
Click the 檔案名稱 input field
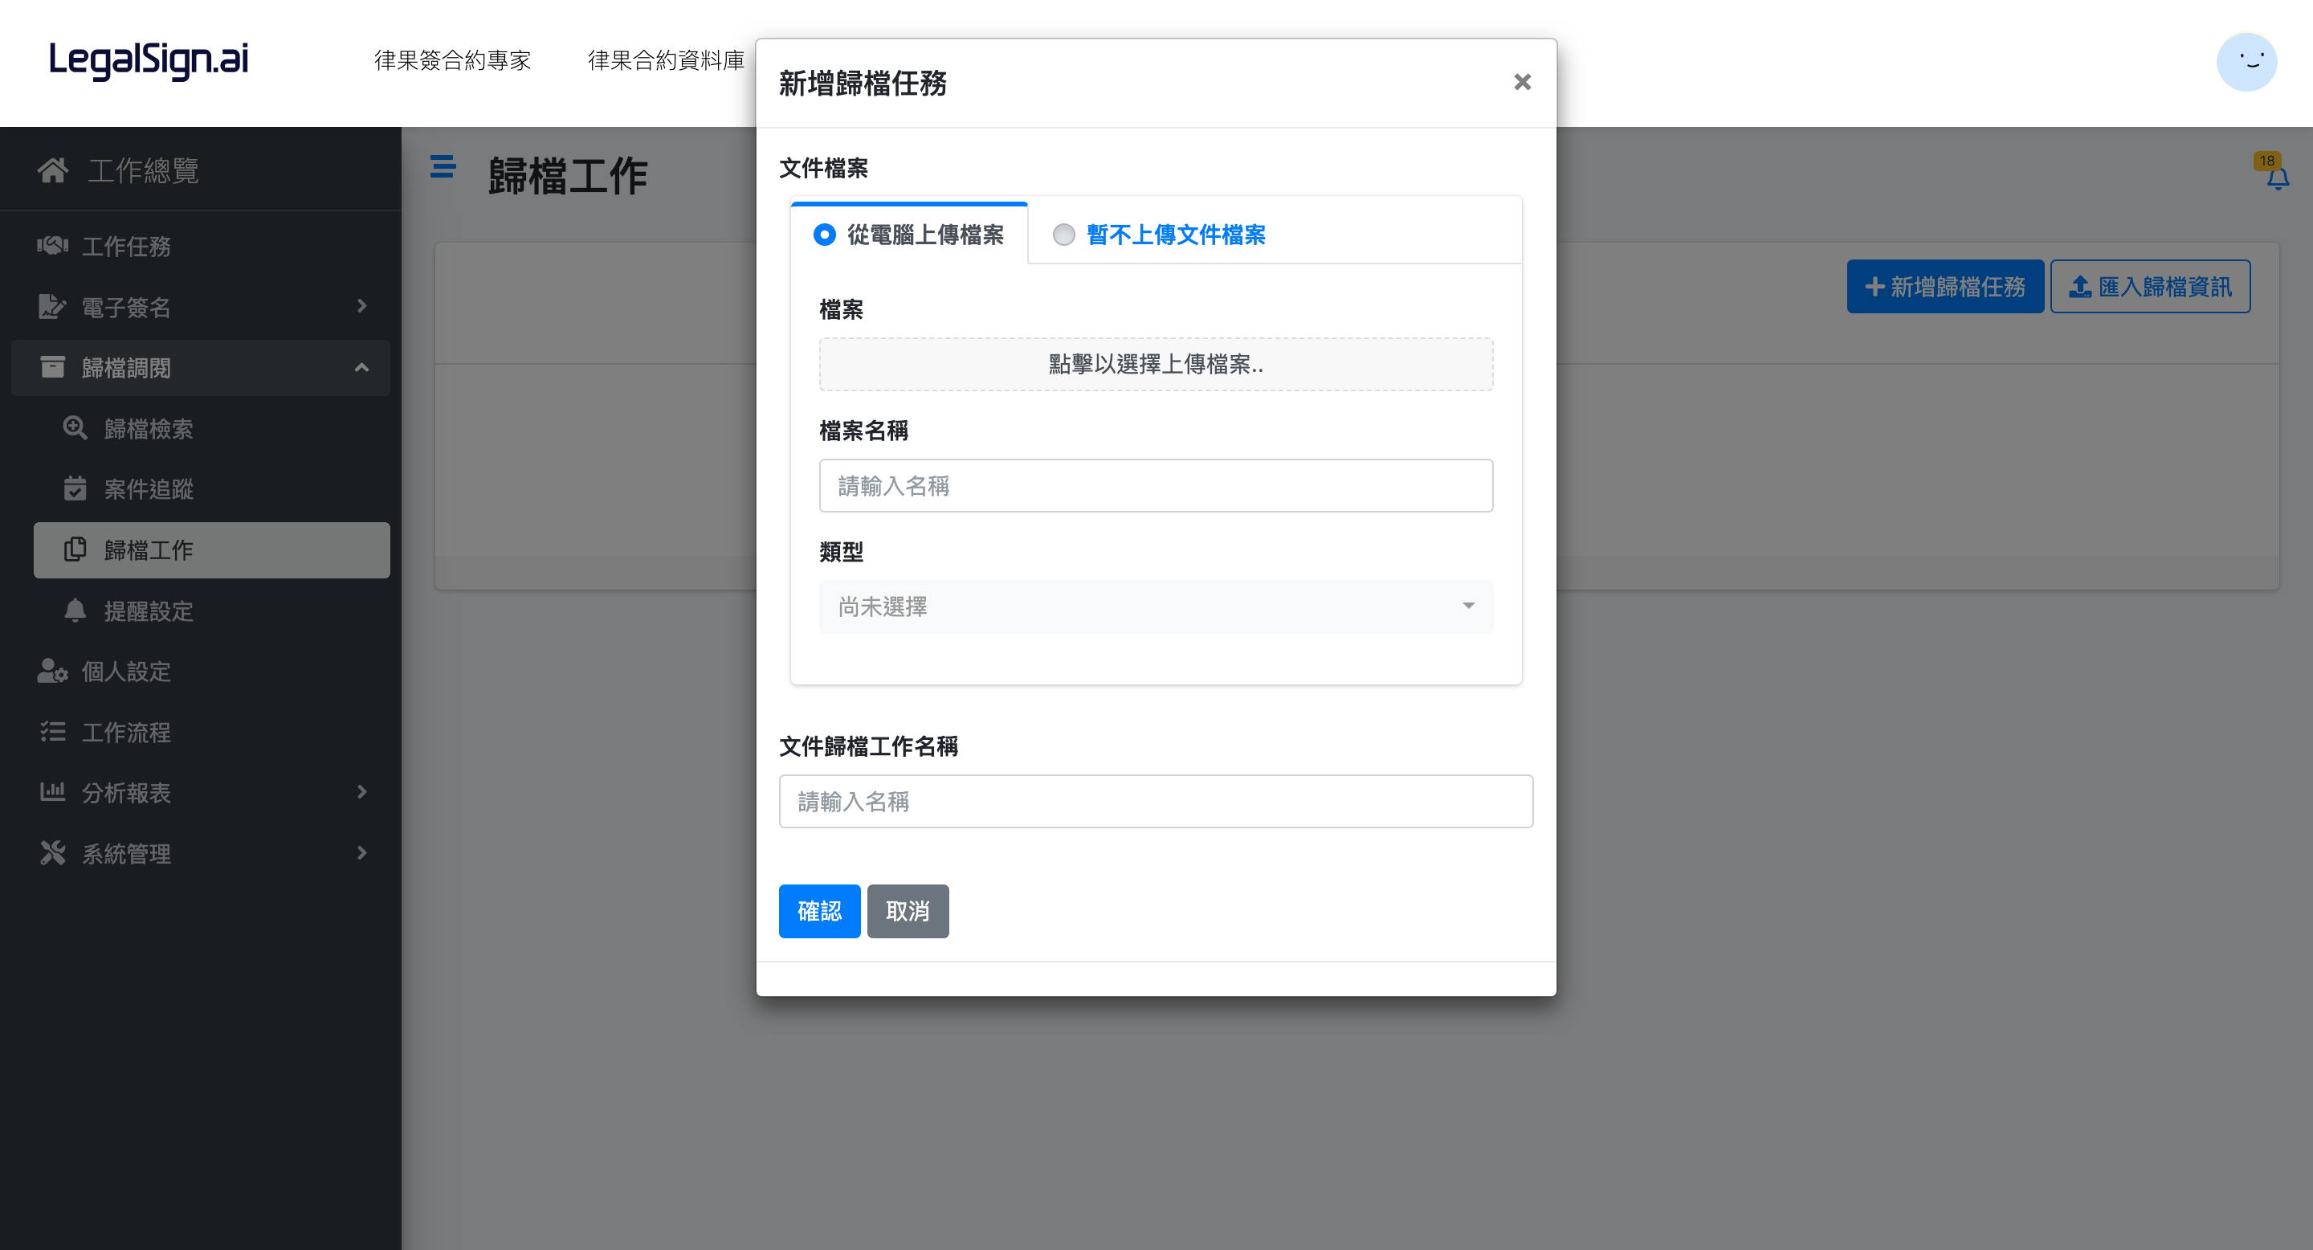(x=1156, y=485)
